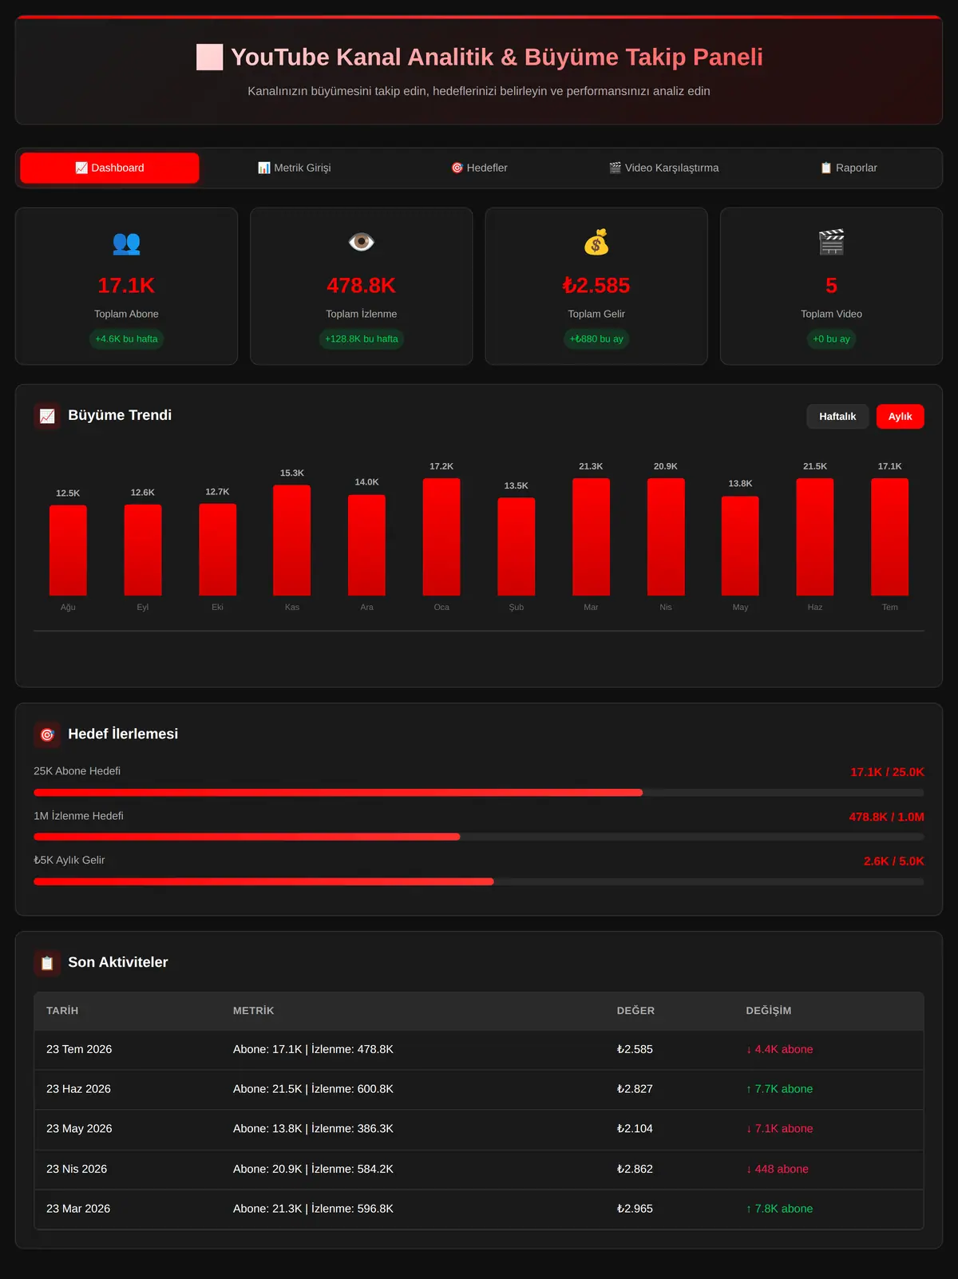
Task: Click the Büyüme Trendi chart icon
Action: (47, 416)
